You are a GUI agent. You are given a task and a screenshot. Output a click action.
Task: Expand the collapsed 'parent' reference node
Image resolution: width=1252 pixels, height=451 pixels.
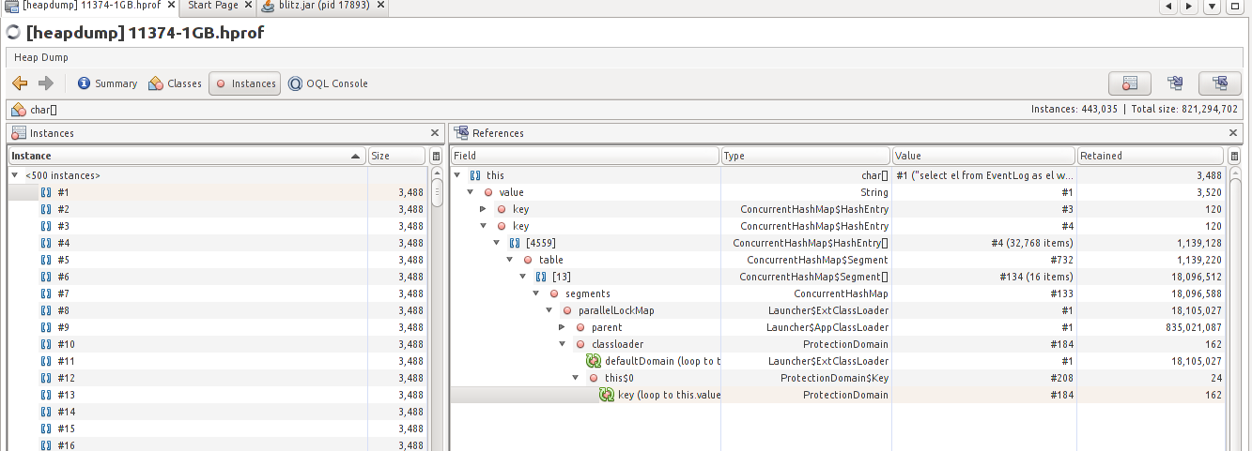[x=563, y=327]
